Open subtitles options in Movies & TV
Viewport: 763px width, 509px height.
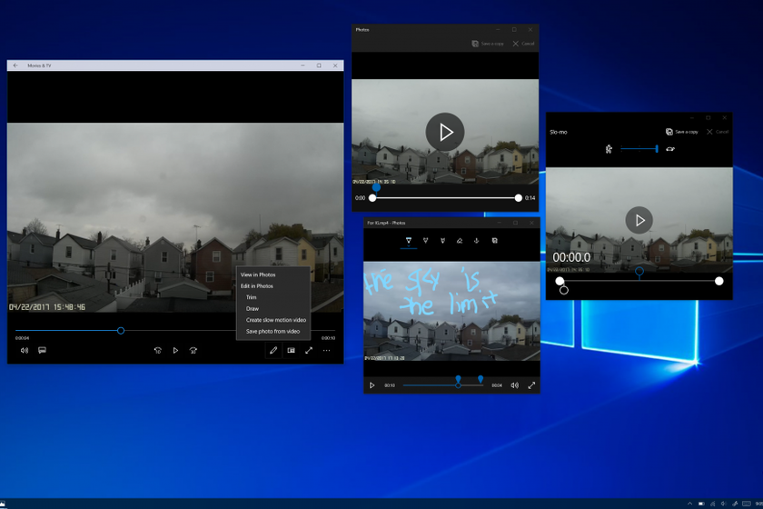pos(43,350)
